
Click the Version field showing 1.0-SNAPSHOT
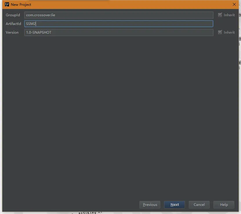pos(119,32)
